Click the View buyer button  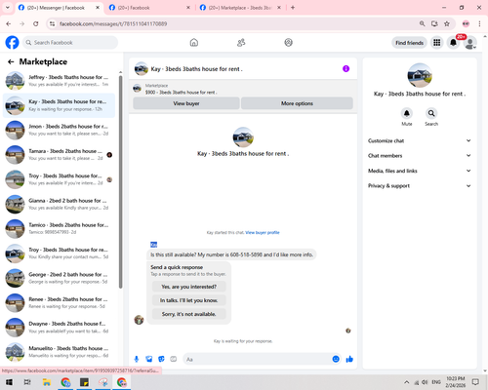(186, 103)
